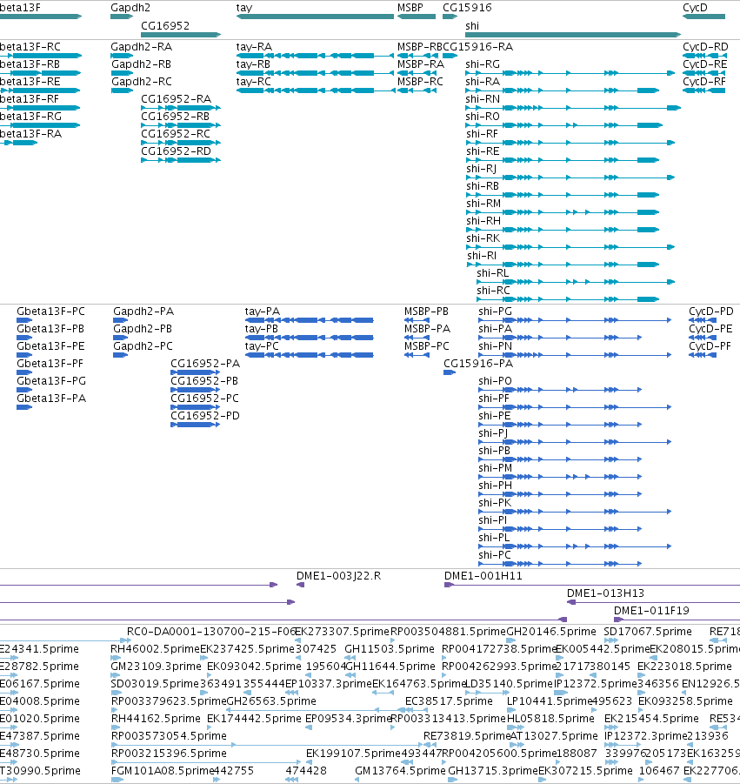Click the Gapdh2 gene label

click(130, 8)
